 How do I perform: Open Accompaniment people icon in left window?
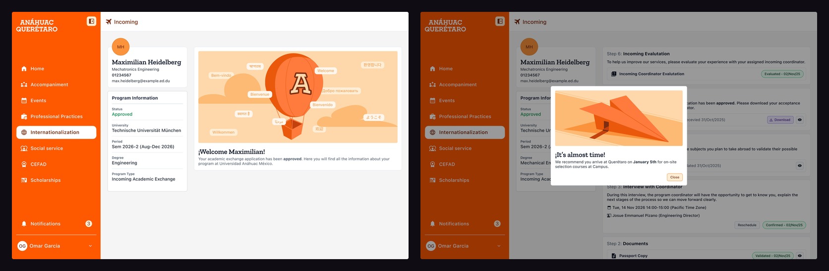(24, 85)
